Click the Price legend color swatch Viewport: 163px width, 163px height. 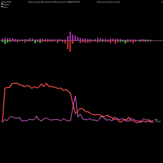pyautogui.click(x=2, y=7)
